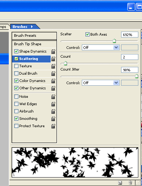142x186 pixels.
Task: Switch to the Brushes tab
Action: (x=20, y=26)
